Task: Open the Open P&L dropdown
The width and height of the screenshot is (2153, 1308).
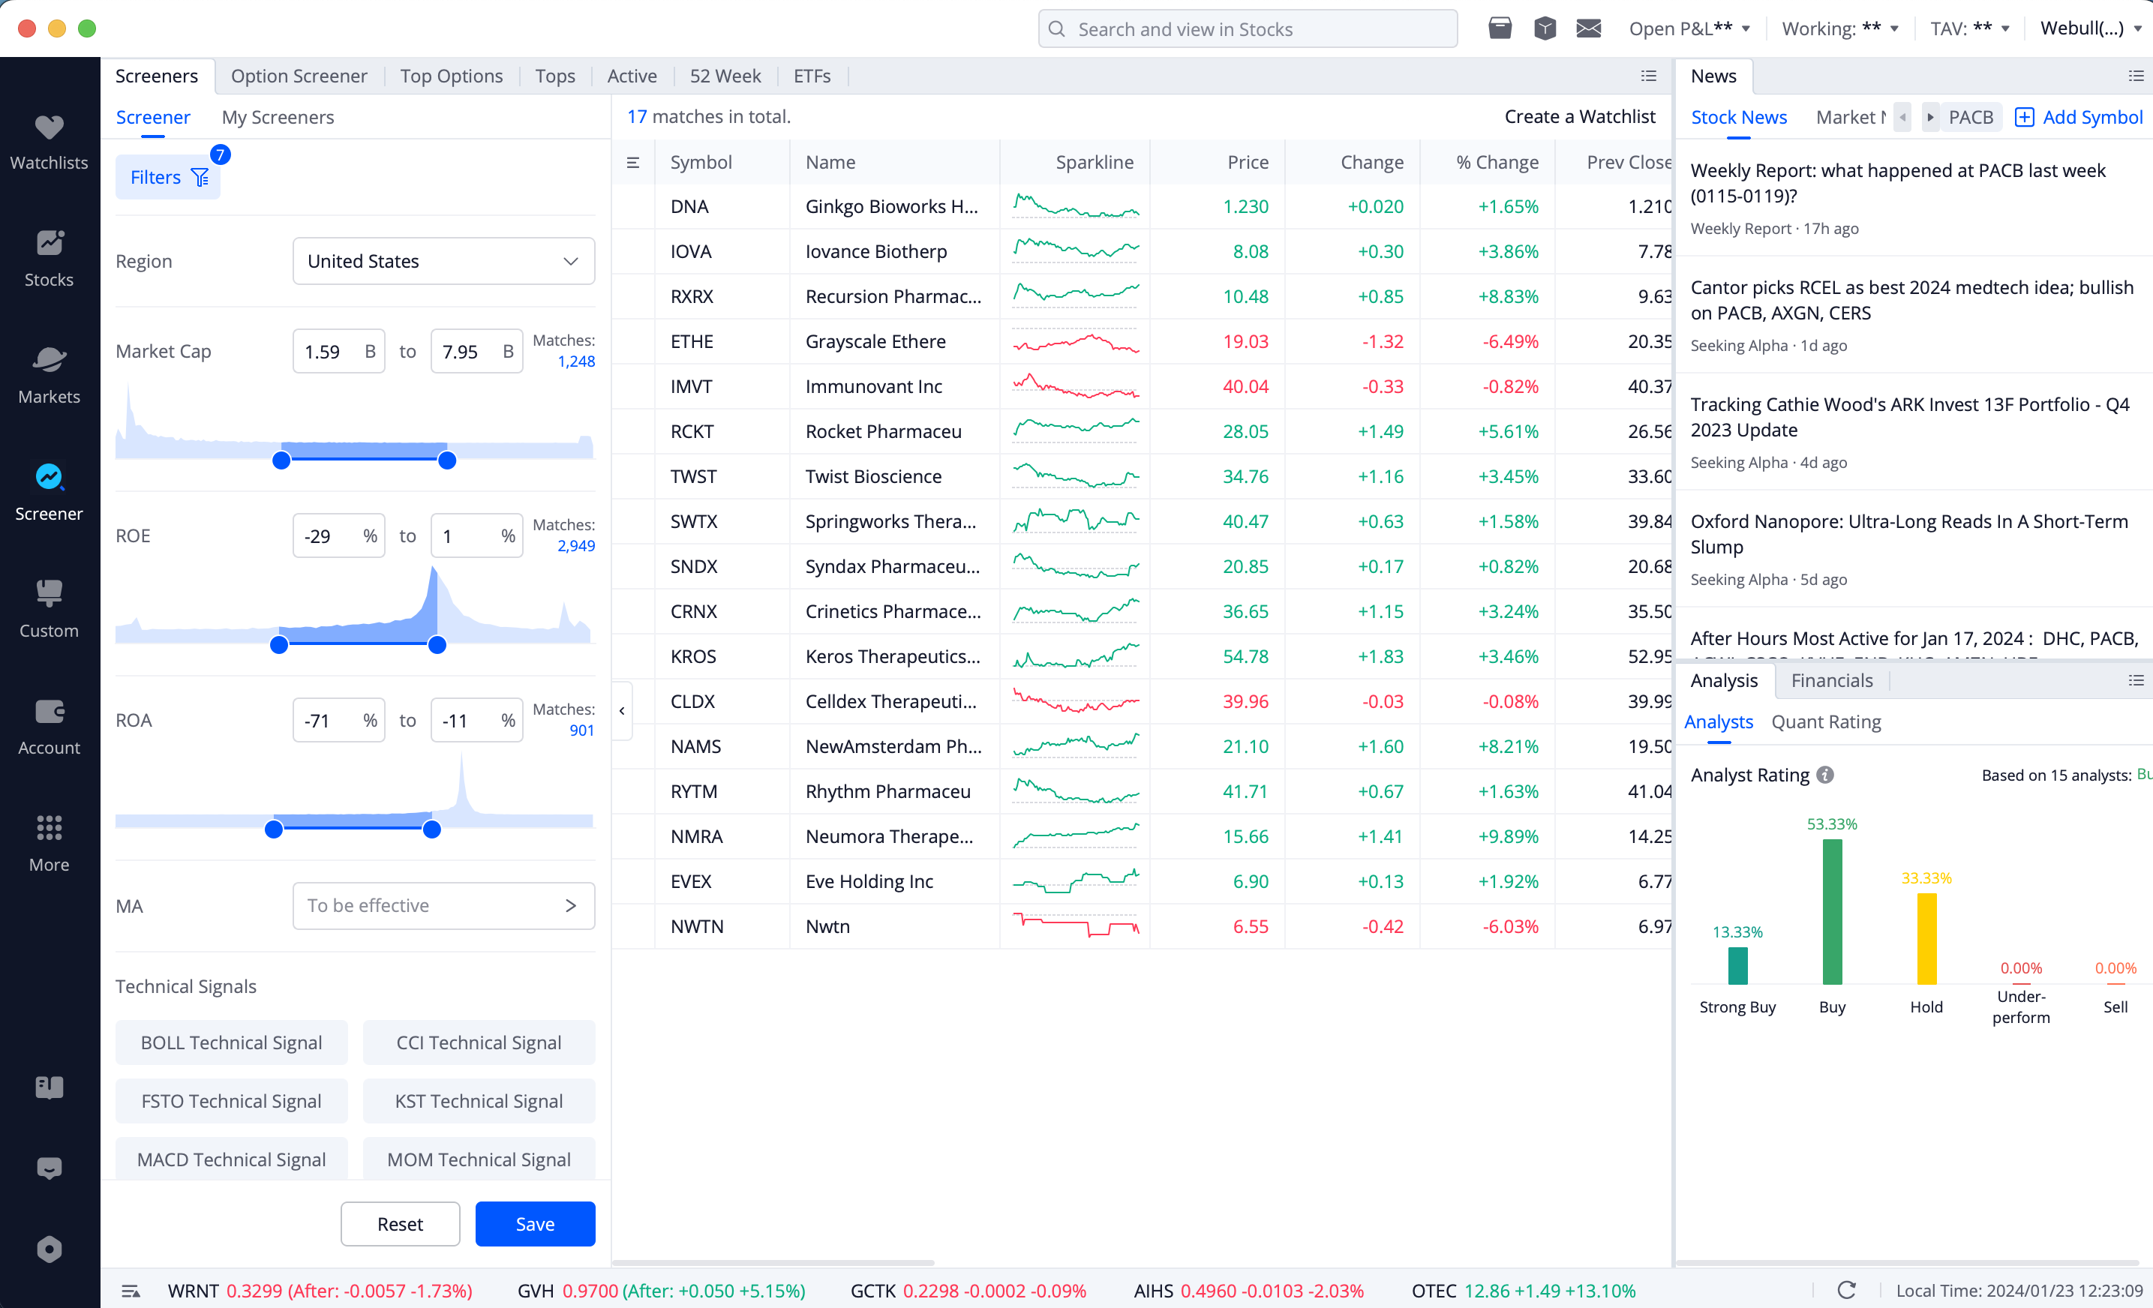Action: coord(1689,28)
